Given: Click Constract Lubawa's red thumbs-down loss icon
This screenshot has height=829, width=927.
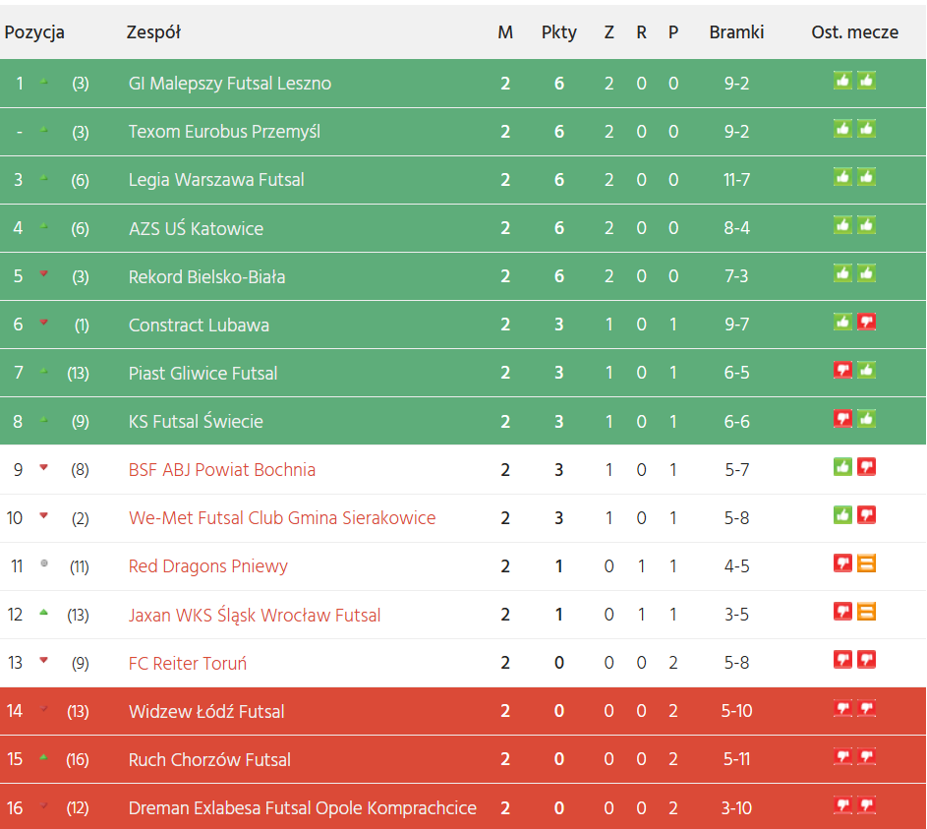Looking at the screenshot, I should 866,322.
